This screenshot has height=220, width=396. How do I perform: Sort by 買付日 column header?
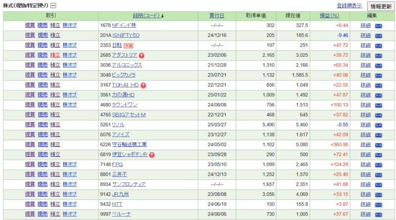point(217,16)
